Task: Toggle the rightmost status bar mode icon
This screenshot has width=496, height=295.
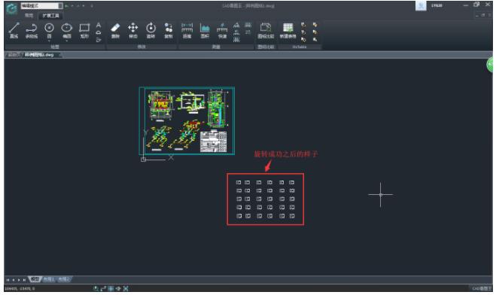Action: pyautogui.click(x=126, y=288)
